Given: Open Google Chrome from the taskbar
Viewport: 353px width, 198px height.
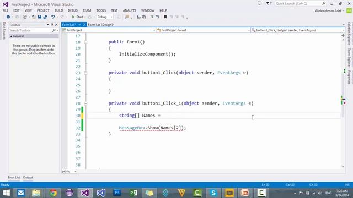Looking at the screenshot, I should click(53, 193).
